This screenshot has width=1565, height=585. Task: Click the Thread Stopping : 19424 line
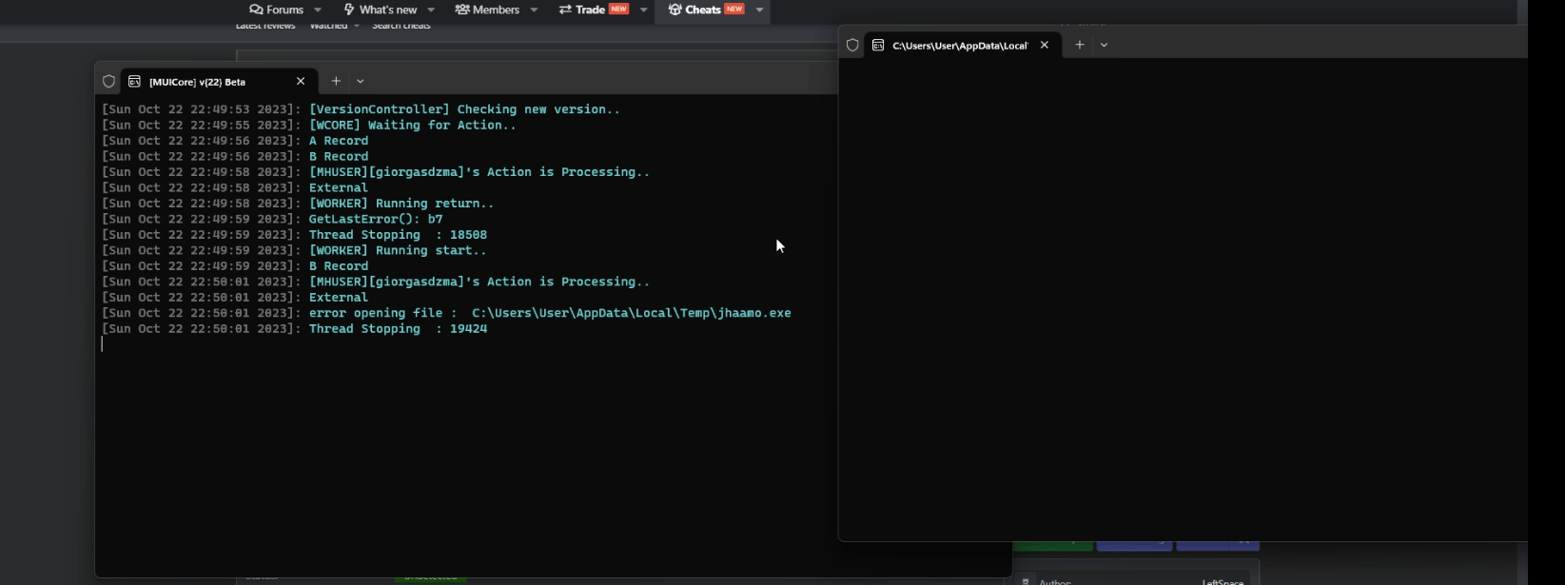(294, 329)
